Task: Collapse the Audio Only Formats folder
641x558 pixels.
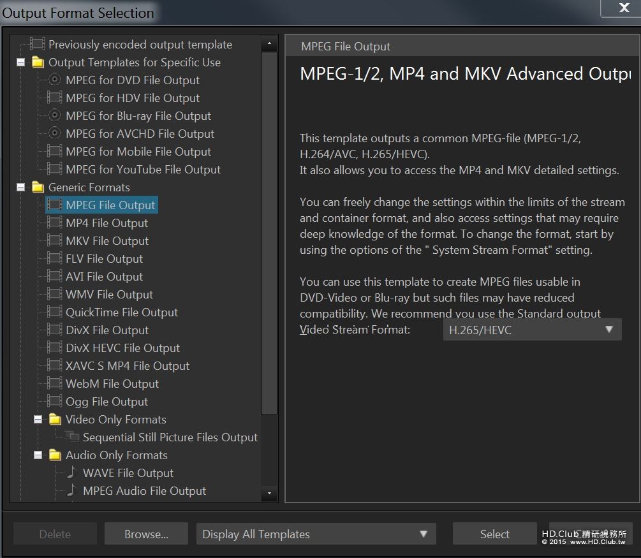Action: (x=38, y=455)
